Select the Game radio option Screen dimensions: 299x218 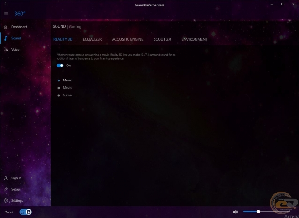tap(59, 96)
